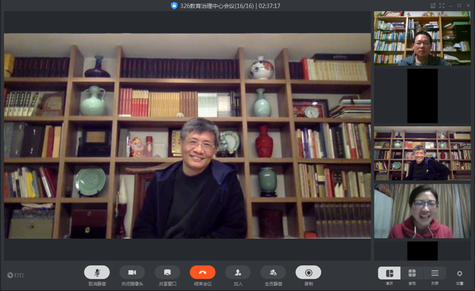Add a participant (加人)
Viewport: 475px width, 291px height.
(237, 272)
